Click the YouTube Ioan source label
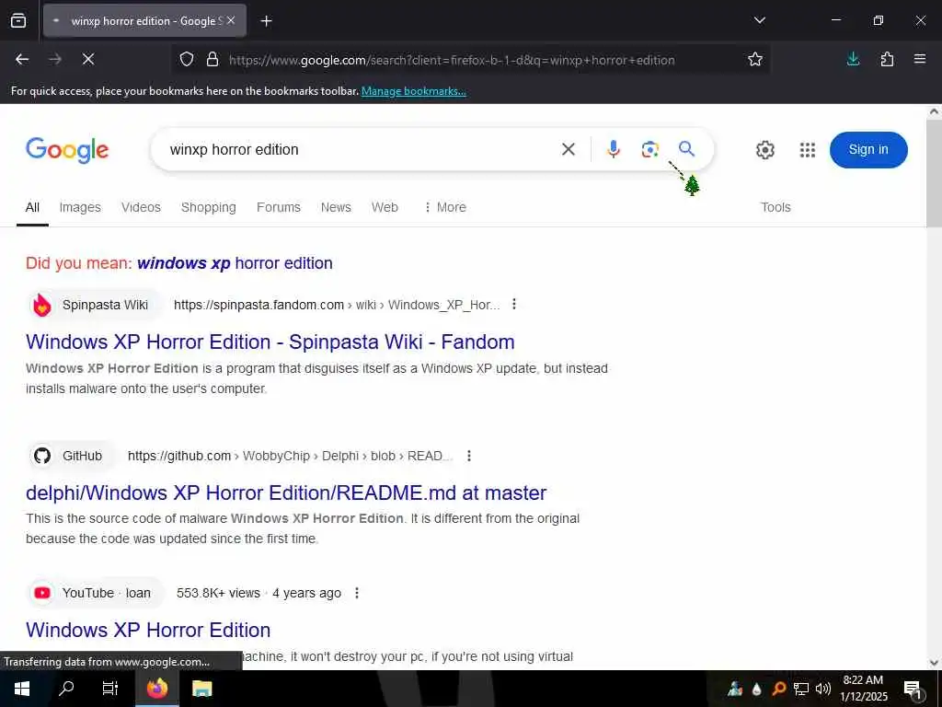This screenshot has height=707, width=942. [x=107, y=593]
